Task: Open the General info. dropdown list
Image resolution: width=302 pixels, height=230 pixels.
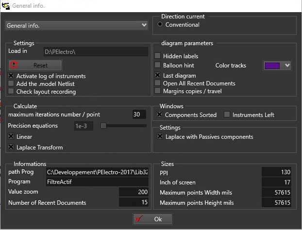Action: pyautogui.click(x=76, y=25)
